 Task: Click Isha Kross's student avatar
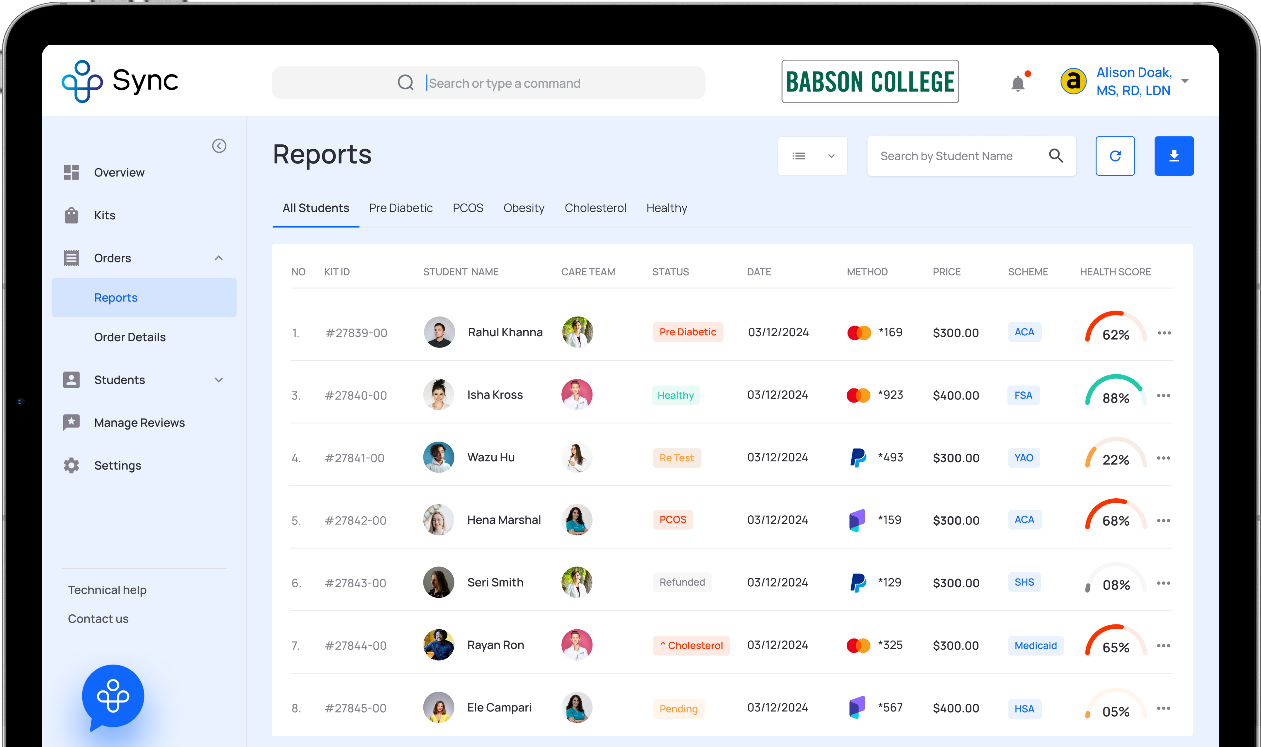(x=439, y=395)
